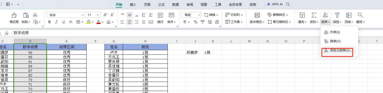Apply percent style % icon
The width and height of the screenshot is (383, 93).
coord(195,22)
